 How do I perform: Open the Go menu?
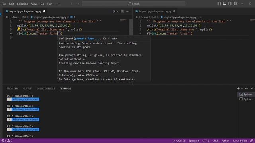pos(42,4)
